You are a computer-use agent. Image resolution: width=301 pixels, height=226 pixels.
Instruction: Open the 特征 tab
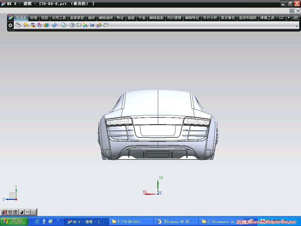click(120, 18)
